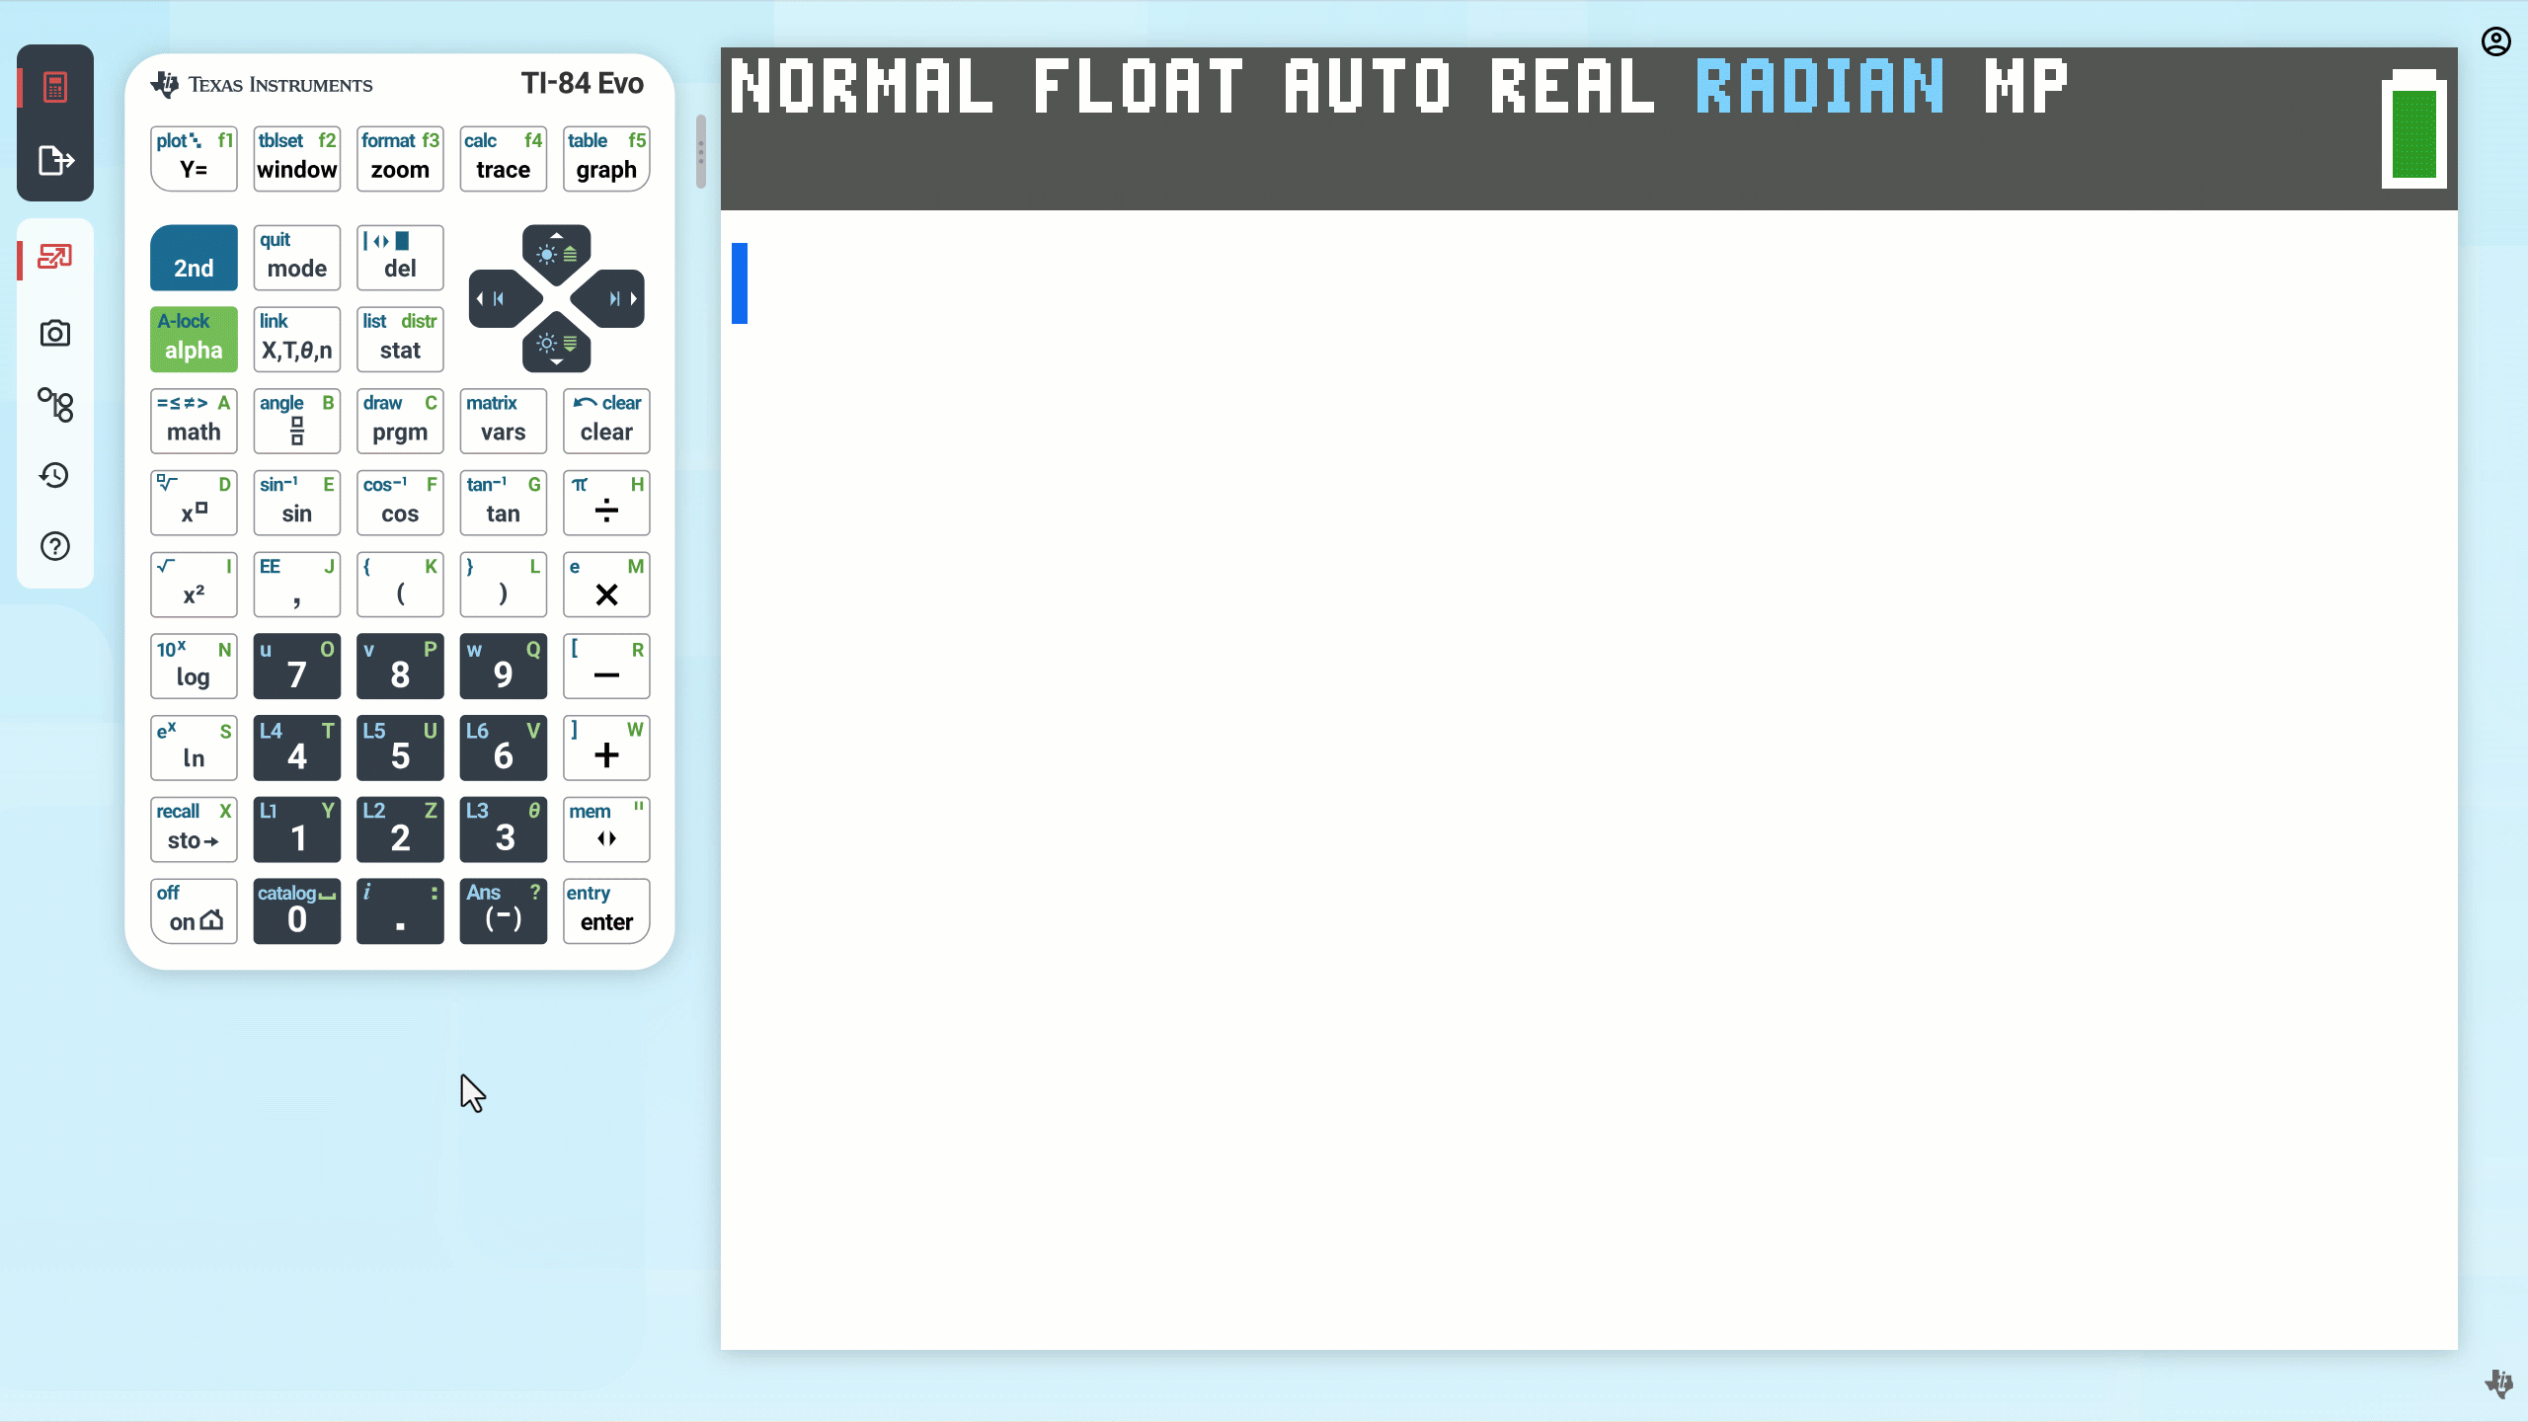2528x1422 pixels.
Task: Select the trace key
Action: click(504, 159)
